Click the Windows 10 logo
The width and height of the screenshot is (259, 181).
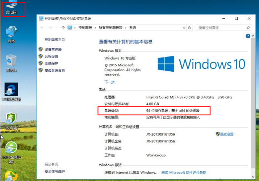pos(201,64)
